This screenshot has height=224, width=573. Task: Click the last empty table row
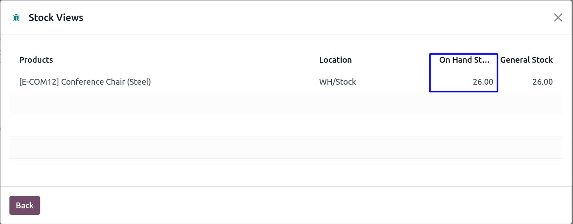286,148
